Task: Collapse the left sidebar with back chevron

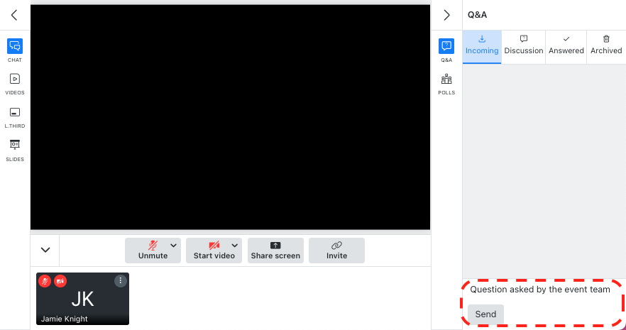Action: 14,15
